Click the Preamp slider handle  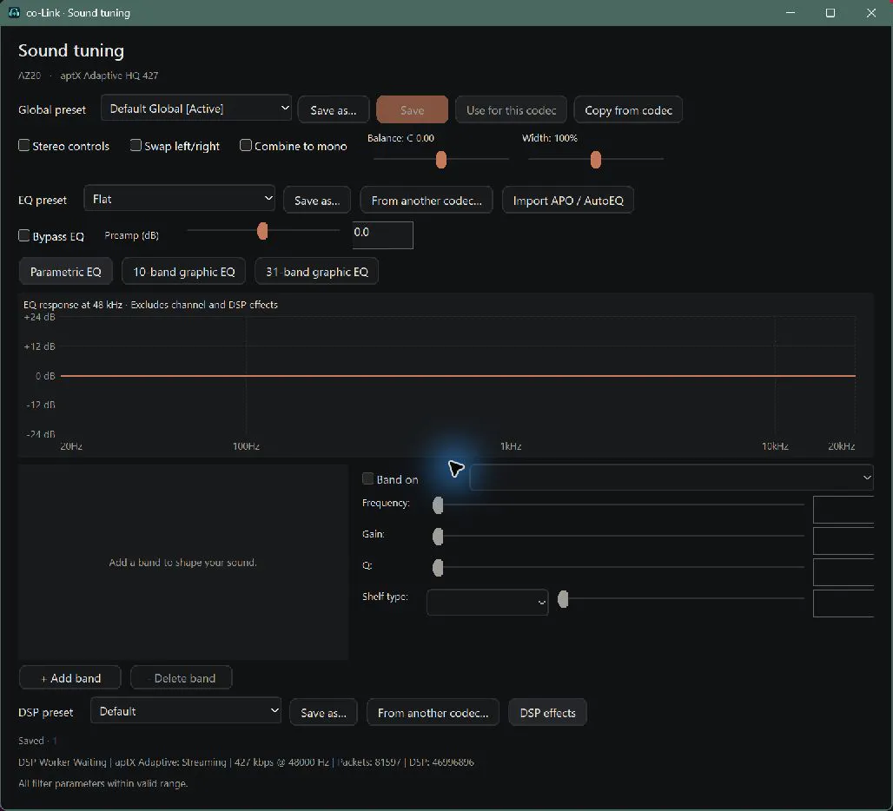click(262, 231)
